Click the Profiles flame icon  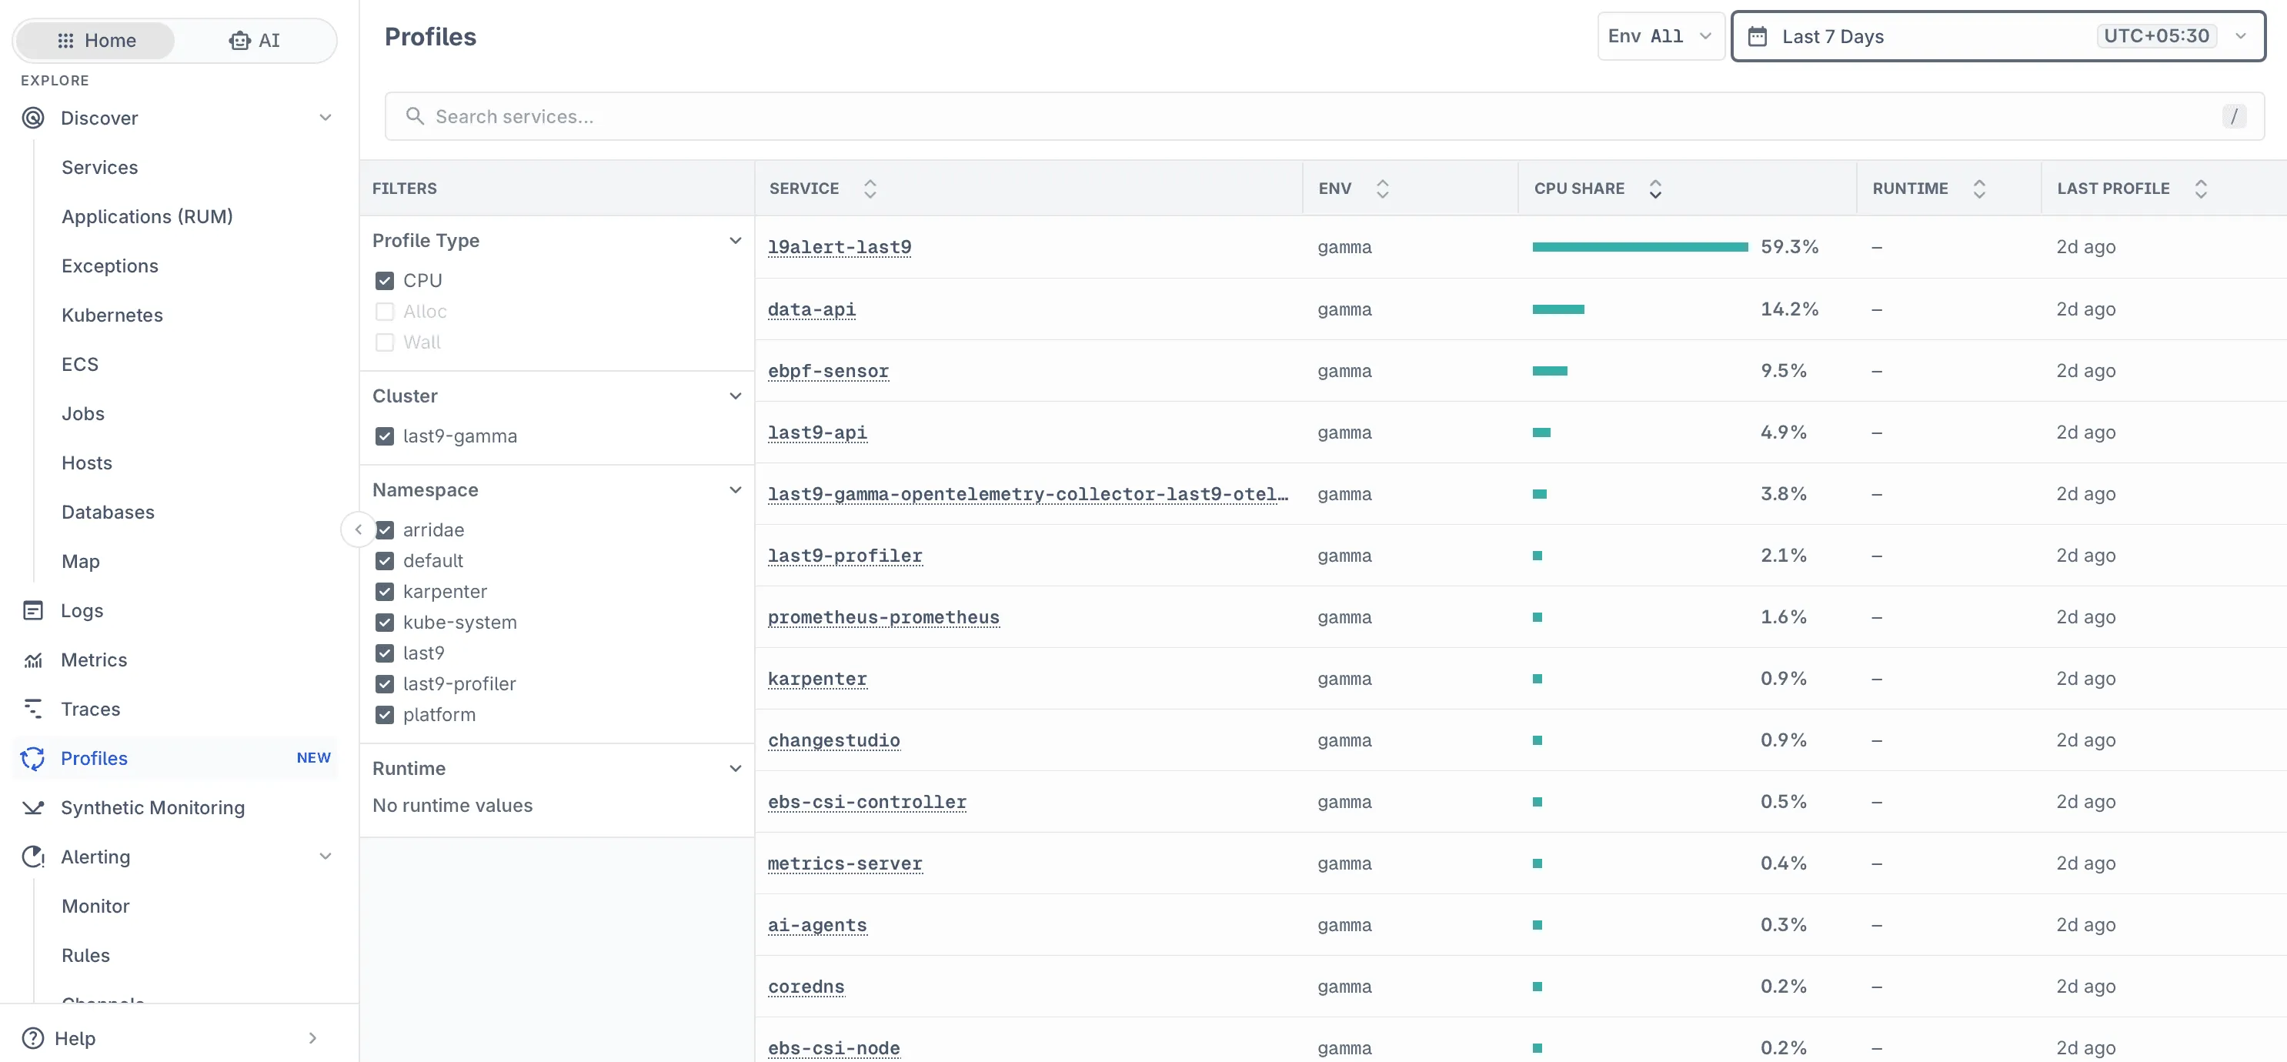(33, 758)
